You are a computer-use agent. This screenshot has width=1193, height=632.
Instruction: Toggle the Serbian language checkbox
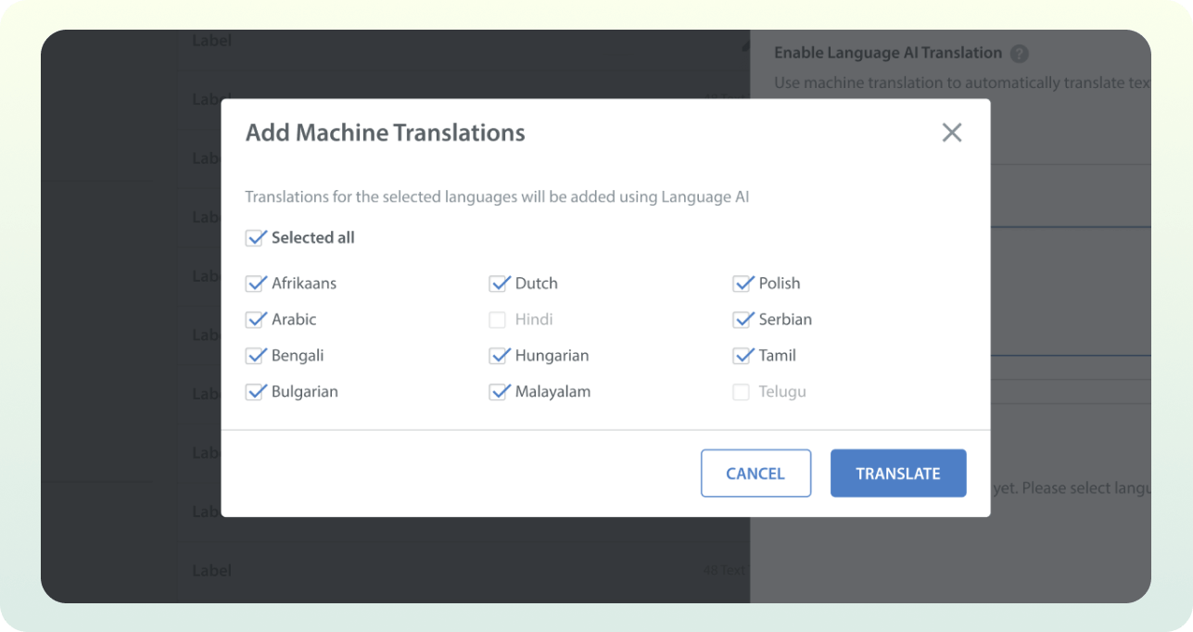pyautogui.click(x=743, y=320)
